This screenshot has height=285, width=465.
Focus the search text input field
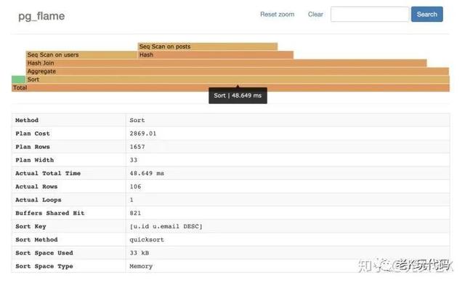(x=370, y=15)
